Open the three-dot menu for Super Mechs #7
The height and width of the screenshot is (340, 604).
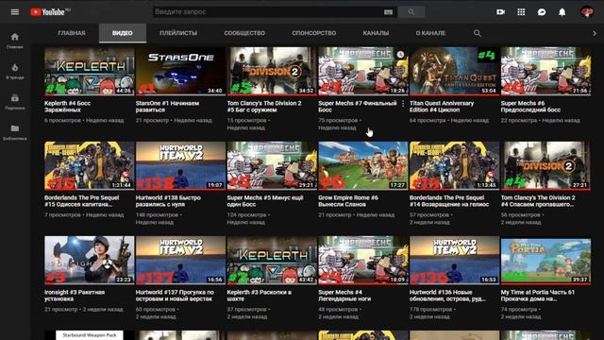coord(403,104)
